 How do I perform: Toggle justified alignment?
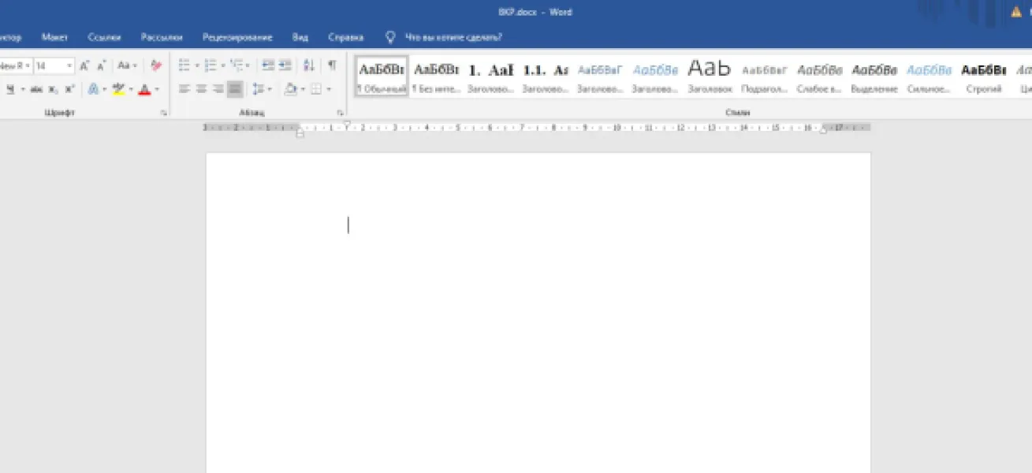coord(234,89)
